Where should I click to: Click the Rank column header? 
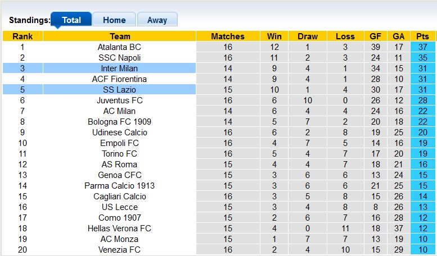(x=22, y=36)
